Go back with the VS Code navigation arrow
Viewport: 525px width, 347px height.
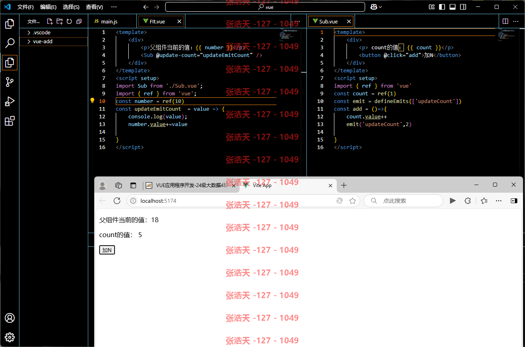(x=146, y=7)
